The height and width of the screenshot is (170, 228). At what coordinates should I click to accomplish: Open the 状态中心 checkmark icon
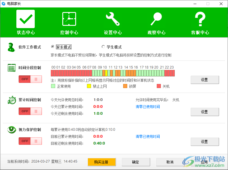[x=26, y=19]
